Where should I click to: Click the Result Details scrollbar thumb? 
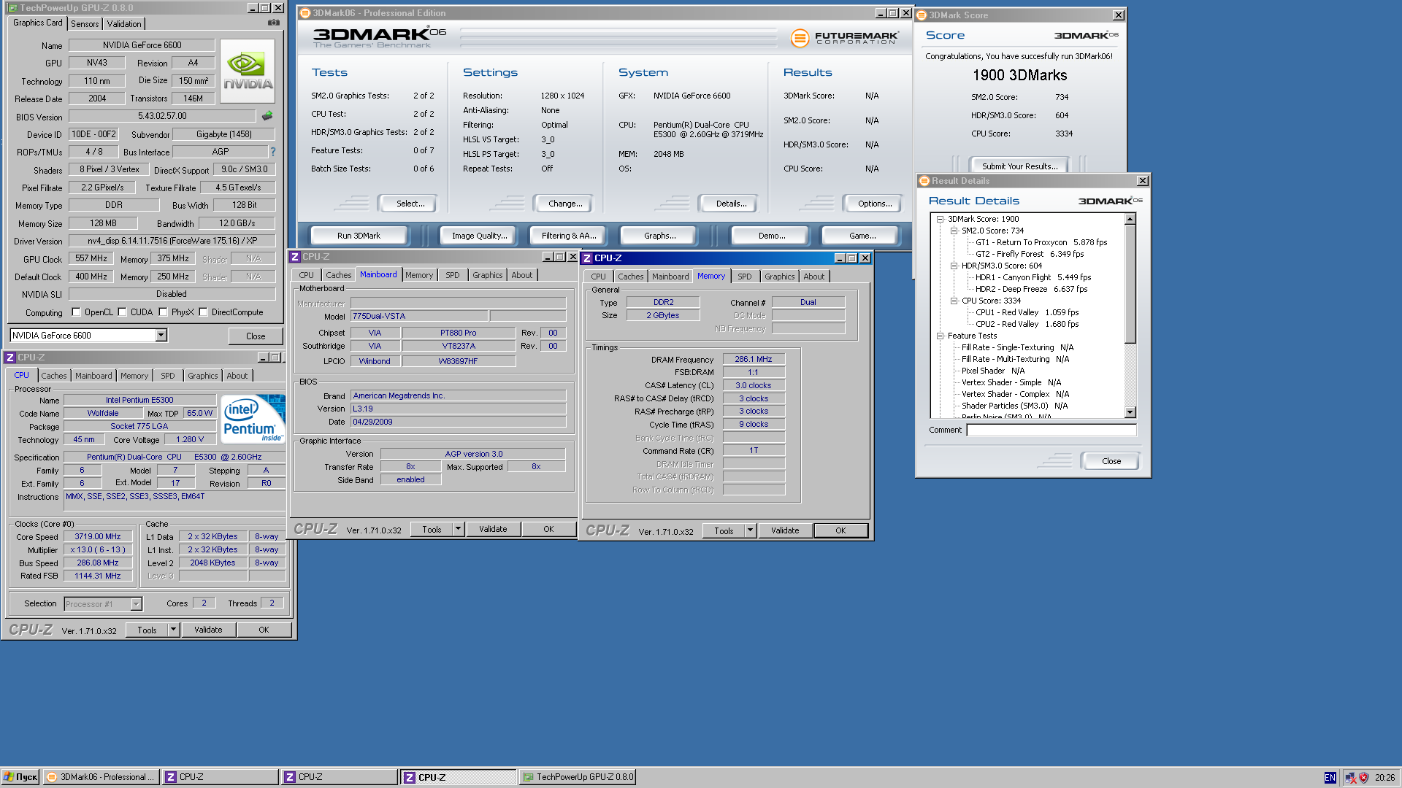point(1130,285)
